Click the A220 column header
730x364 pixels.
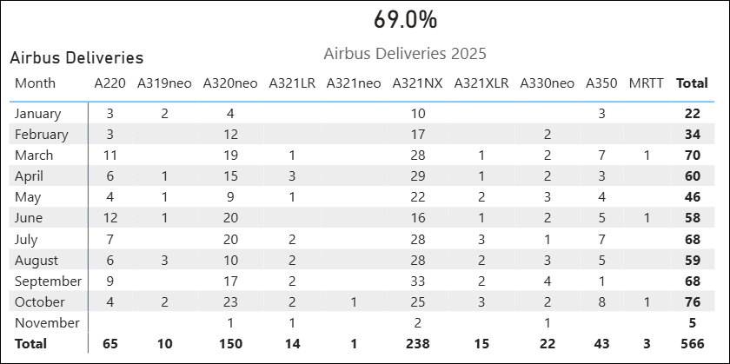coord(110,83)
